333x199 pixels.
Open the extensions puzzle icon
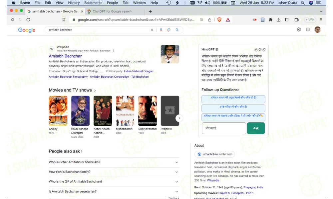pyautogui.click(x=270, y=20)
